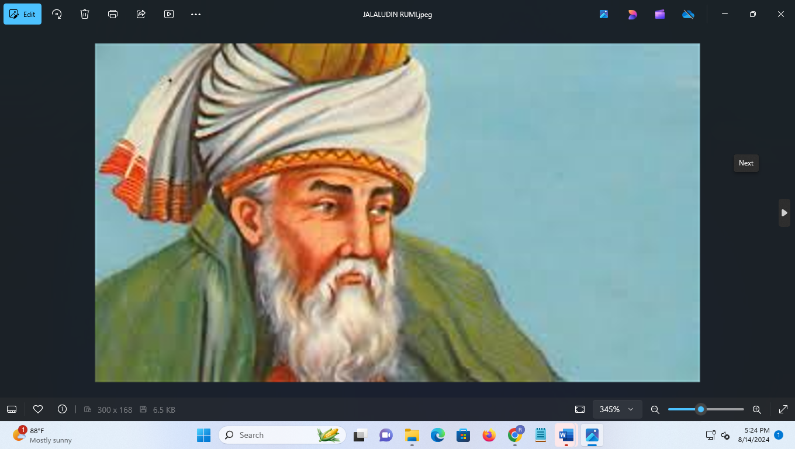Open the weather widget showing 88°F
795x449 pixels.
click(42, 435)
